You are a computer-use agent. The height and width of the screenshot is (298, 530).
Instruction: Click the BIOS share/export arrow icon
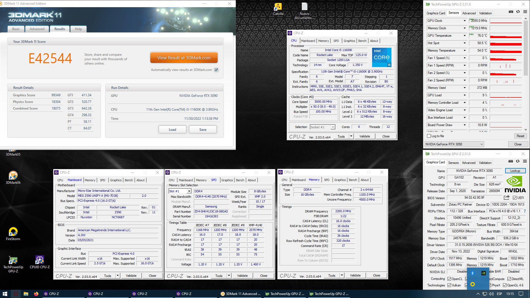point(507,198)
